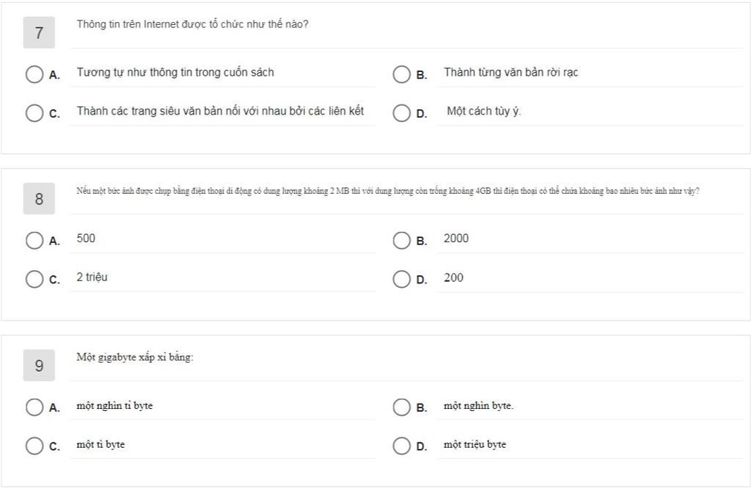Pick the 'một triệu byte' option
This screenshot has height=494, width=751.
click(401, 446)
